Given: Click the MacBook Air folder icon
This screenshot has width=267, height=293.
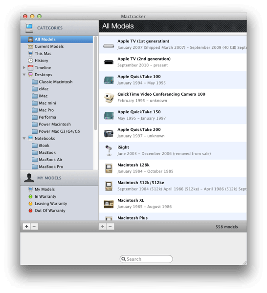Looking at the screenshot, I should click(35, 160).
